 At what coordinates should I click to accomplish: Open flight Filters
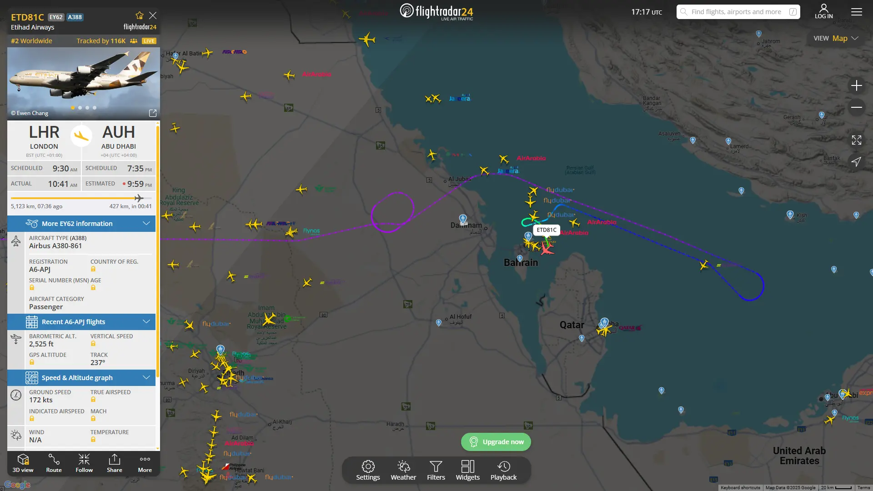click(436, 471)
